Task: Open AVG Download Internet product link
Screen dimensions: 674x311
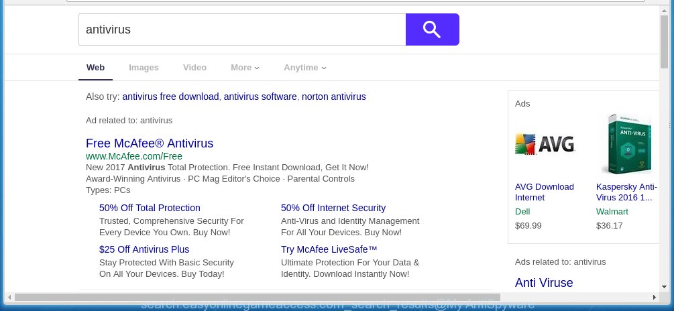Action: (x=544, y=192)
